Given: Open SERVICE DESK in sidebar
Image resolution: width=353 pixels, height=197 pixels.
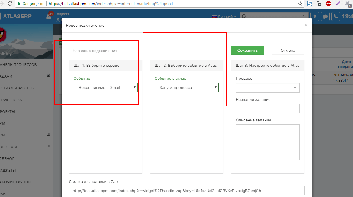Looking at the screenshot, I should (x=11, y=100).
